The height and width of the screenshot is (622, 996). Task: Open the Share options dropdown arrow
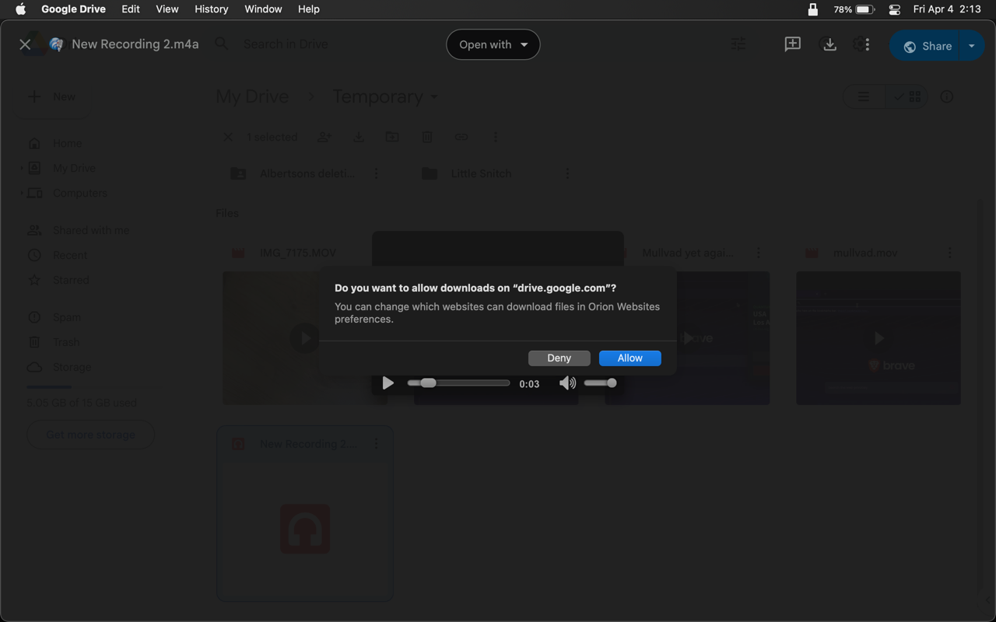click(x=971, y=46)
